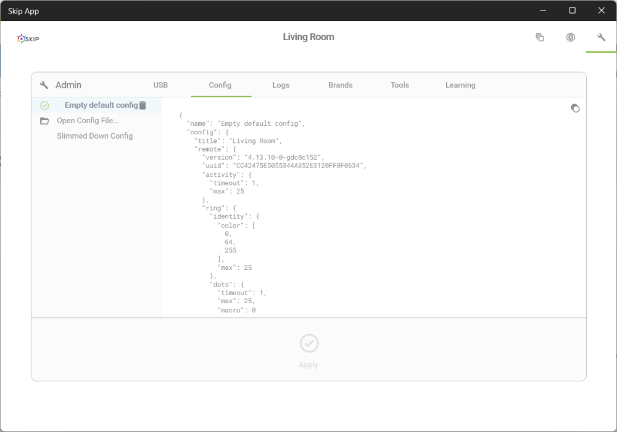This screenshot has width=617, height=432.
Task: Click the Living Room title
Action: point(308,37)
